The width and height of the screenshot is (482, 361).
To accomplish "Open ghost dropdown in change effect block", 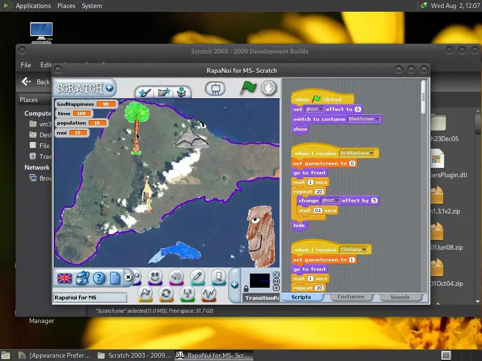I will (330, 200).
